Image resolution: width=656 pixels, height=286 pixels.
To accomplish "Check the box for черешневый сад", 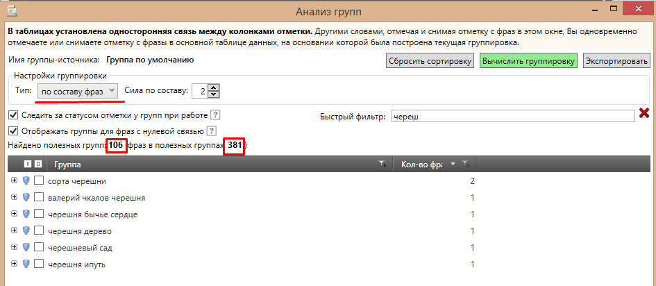I will click(39, 248).
